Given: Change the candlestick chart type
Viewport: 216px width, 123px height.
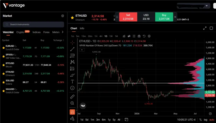Looking at the screenshot, I should (129, 36).
